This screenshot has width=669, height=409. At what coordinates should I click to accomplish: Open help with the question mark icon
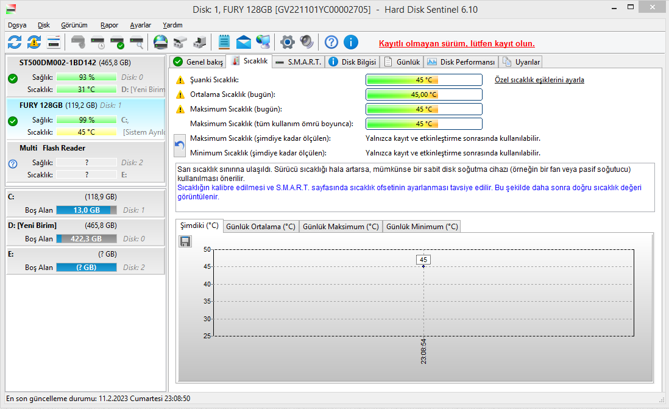pos(331,42)
